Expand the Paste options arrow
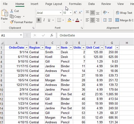This screenshot has height=124, width=134. pos(4,22)
